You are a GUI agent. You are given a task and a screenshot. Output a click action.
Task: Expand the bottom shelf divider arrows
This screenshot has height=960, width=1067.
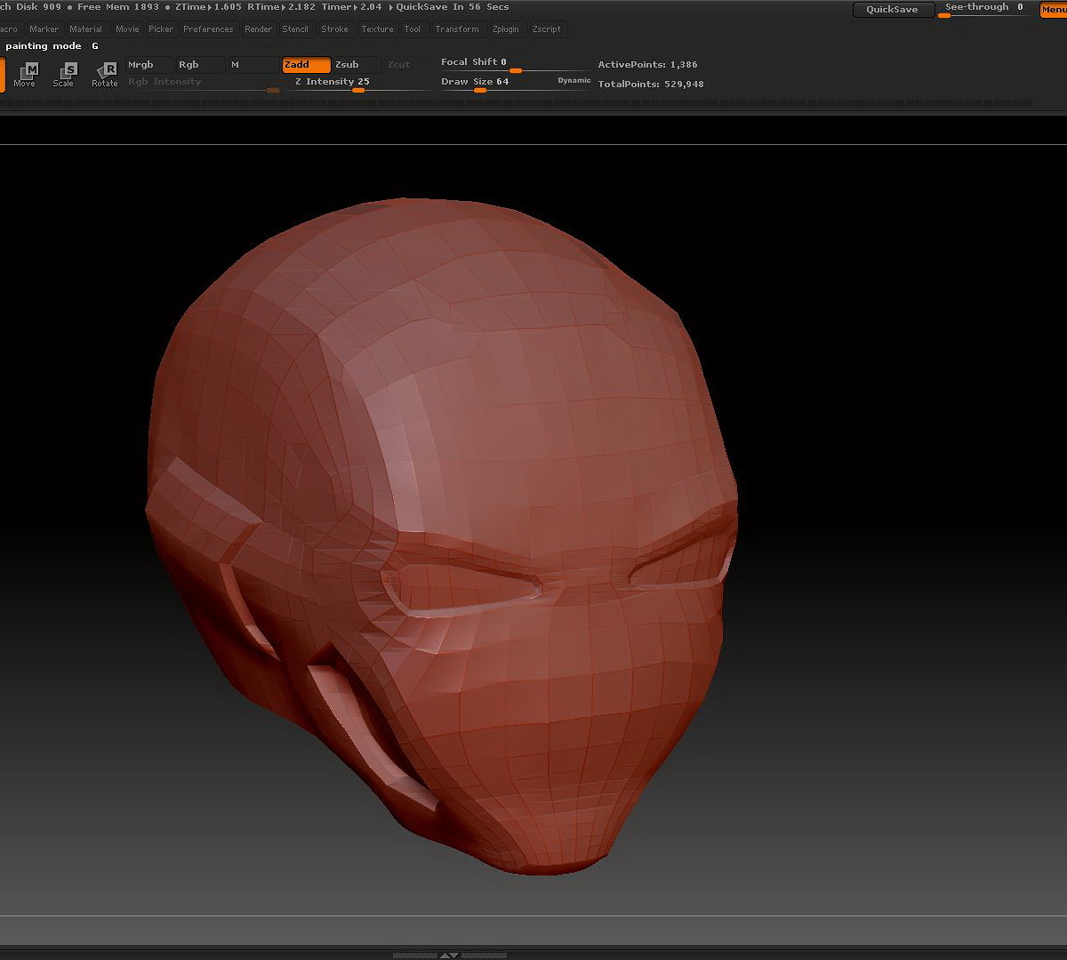pos(450,955)
